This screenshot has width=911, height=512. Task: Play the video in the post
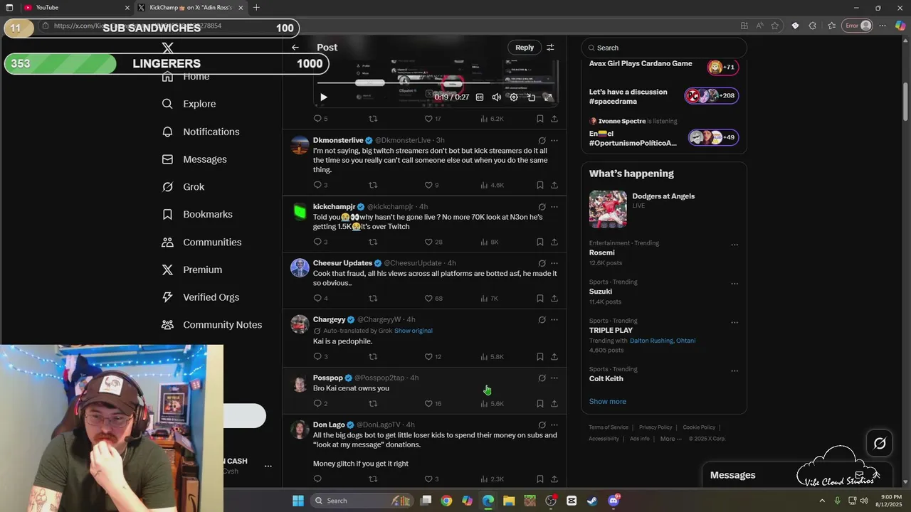(x=323, y=97)
